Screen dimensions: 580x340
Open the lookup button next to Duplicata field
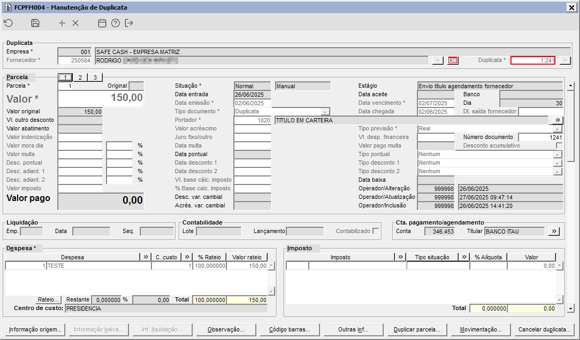click(x=565, y=60)
